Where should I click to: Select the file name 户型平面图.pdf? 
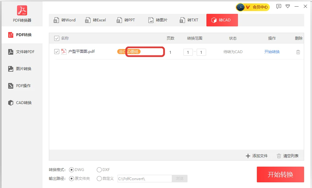pos(81,52)
